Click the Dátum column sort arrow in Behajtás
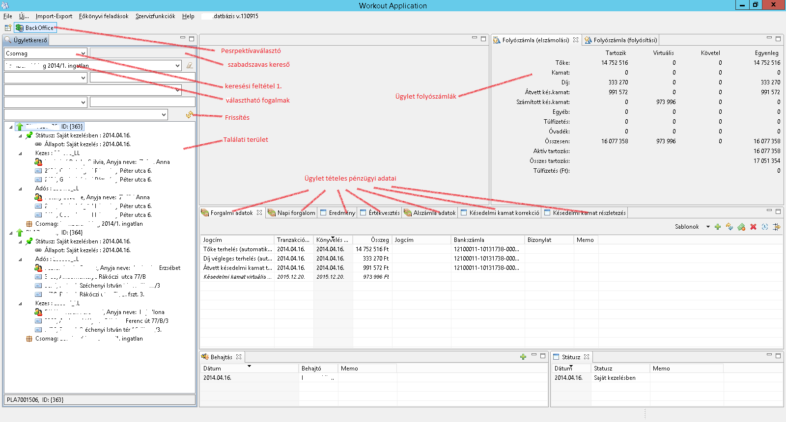The width and height of the screenshot is (786, 422). [249, 366]
